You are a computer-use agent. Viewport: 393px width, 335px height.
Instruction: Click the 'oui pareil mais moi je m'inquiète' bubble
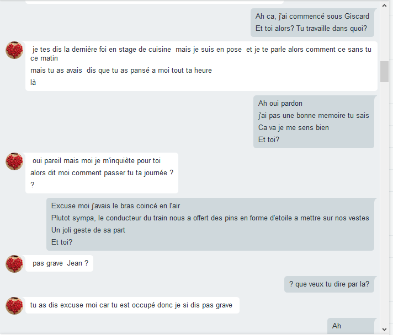[102, 173]
